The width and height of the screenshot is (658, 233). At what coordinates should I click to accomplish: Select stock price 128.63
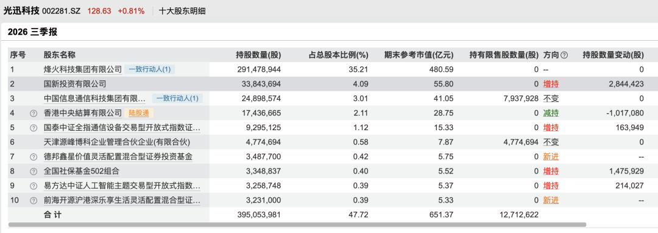(x=99, y=12)
